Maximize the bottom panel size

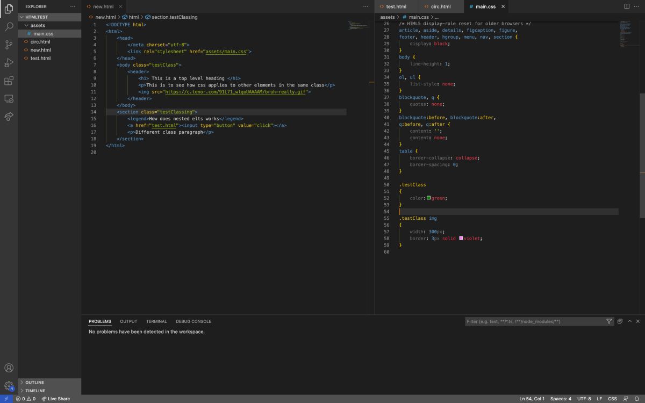(629, 321)
